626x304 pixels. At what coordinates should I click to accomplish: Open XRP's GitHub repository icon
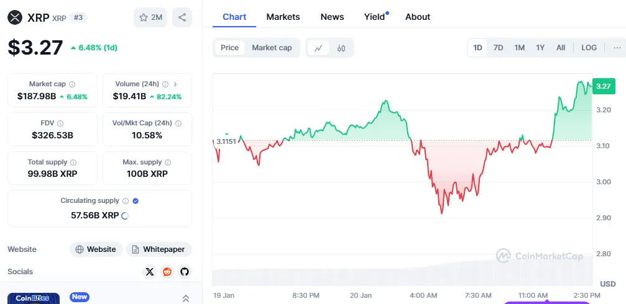[x=185, y=272]
